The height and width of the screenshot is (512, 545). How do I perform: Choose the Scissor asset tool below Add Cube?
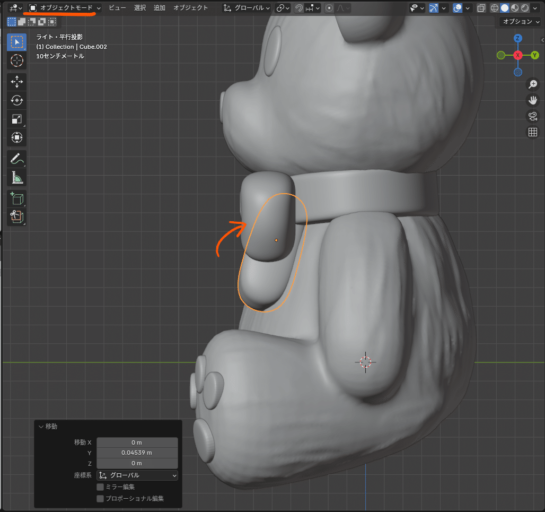[16, 217]
